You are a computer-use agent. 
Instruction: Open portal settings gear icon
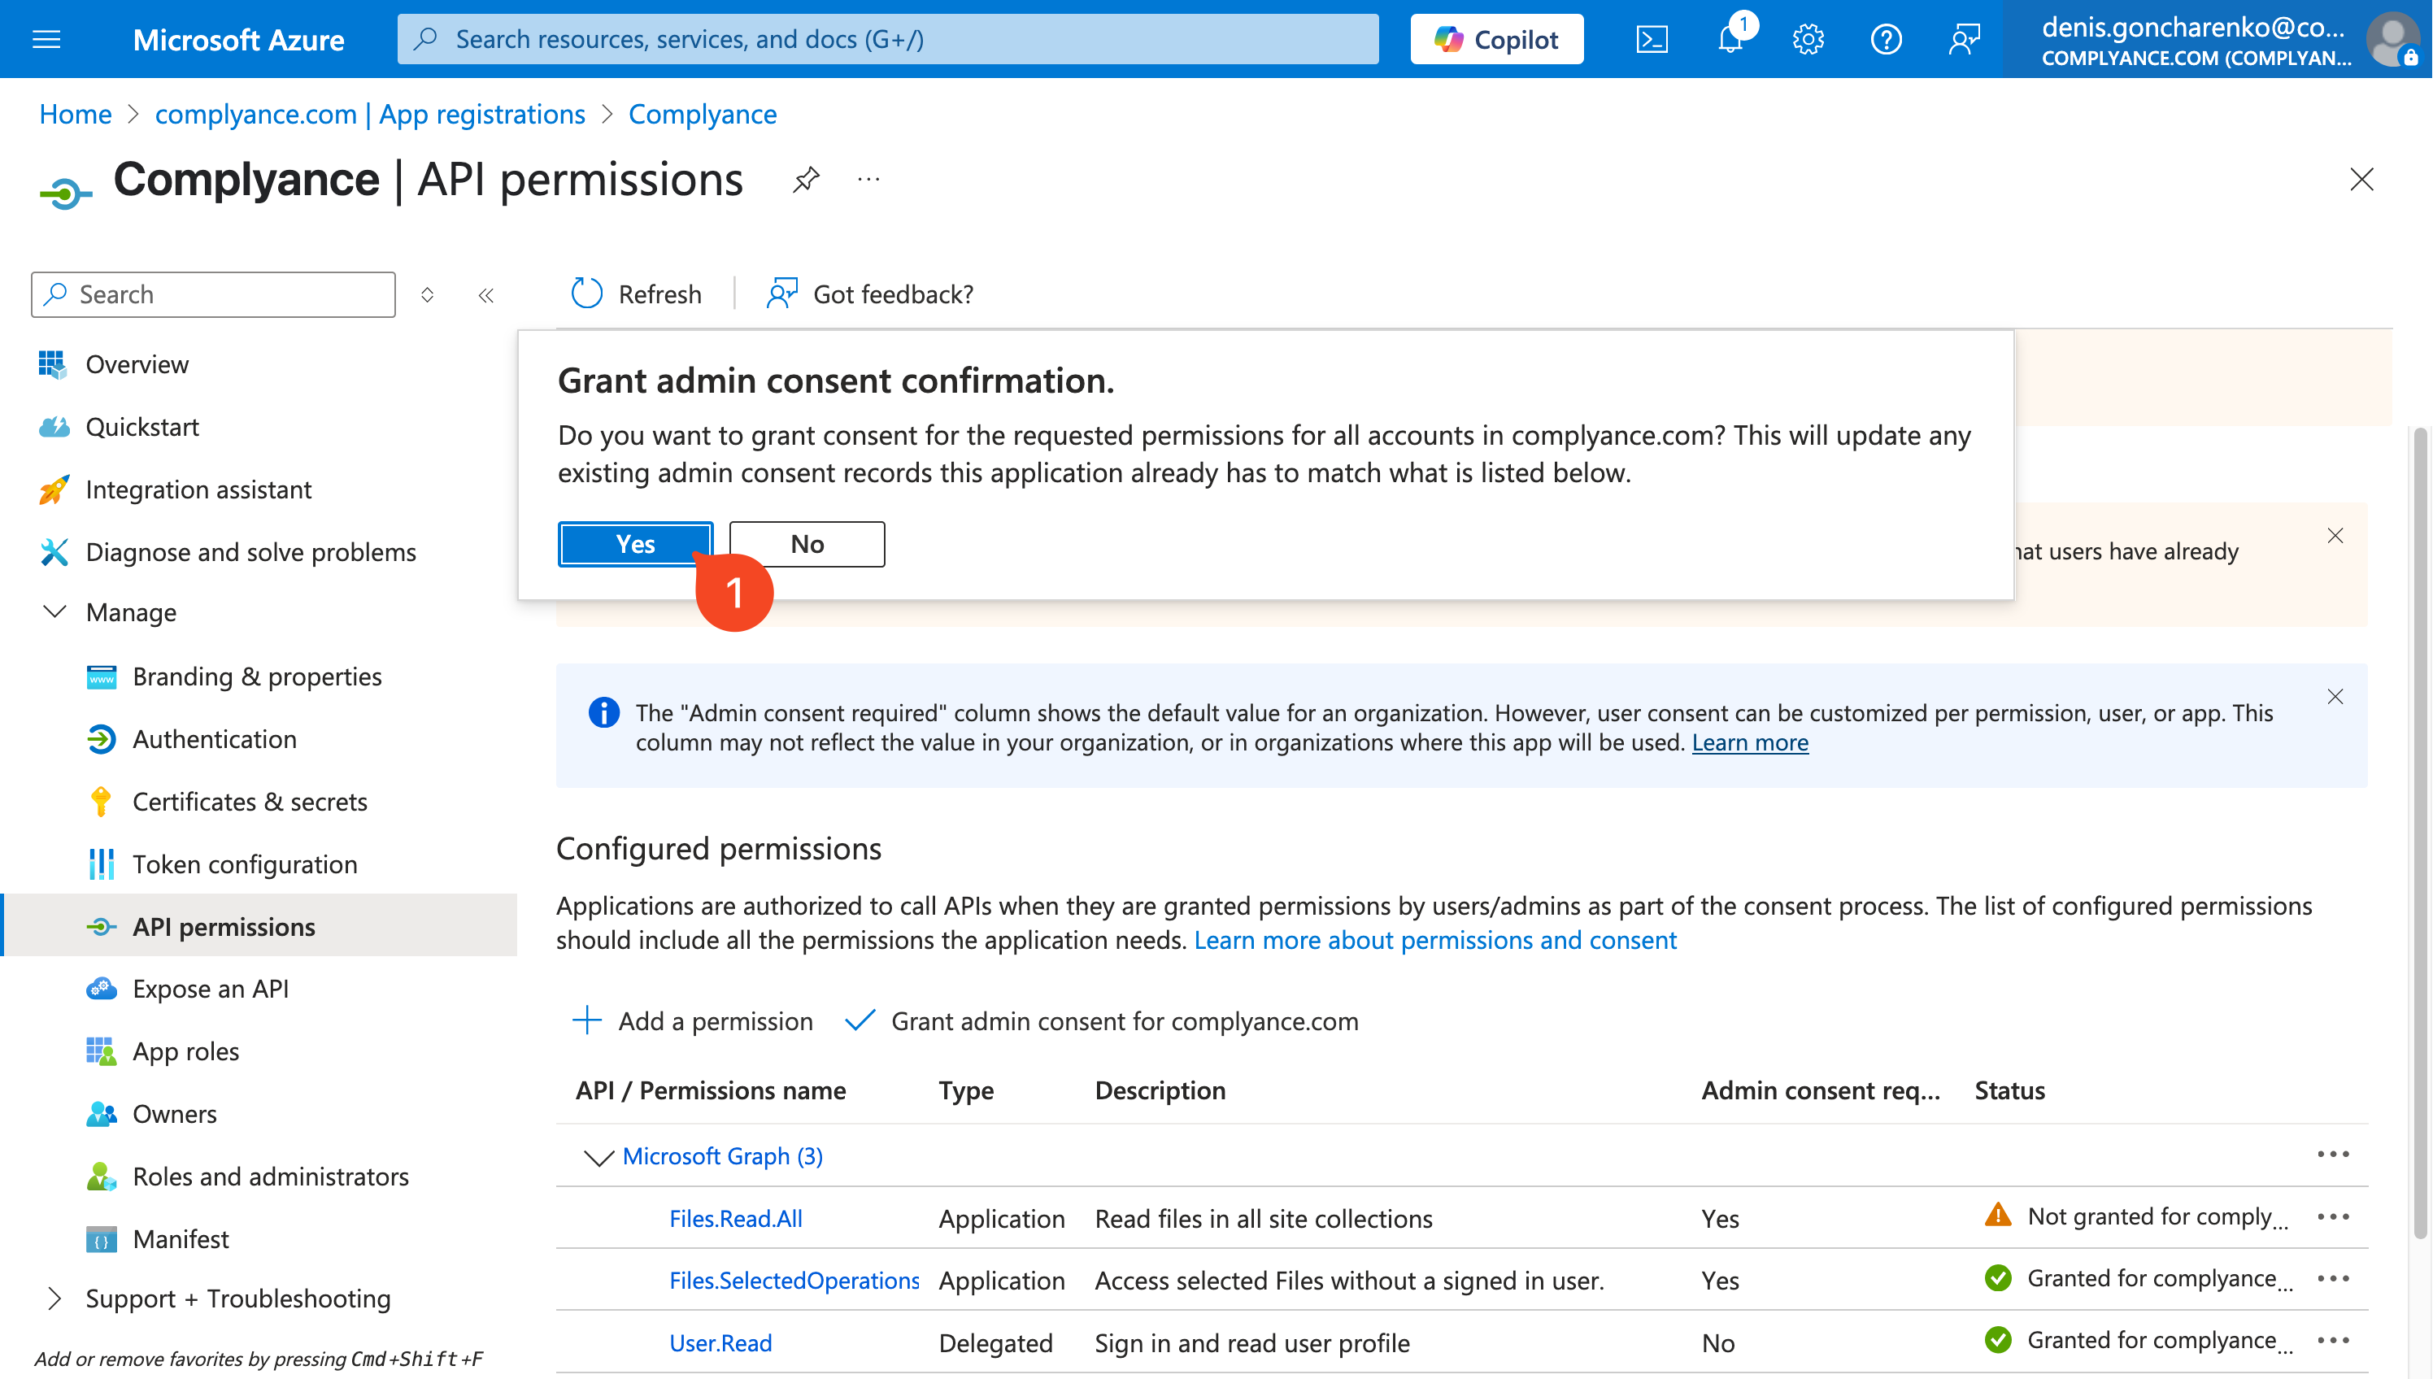coord(1808,39)
